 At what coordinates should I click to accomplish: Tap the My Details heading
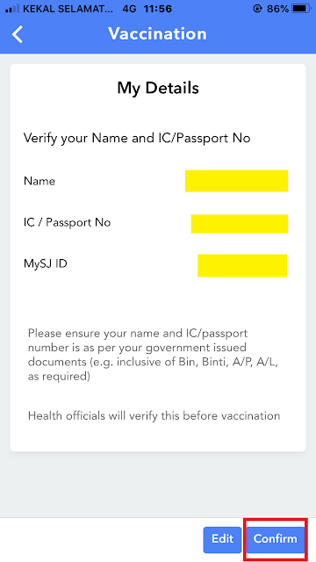[158, 88]
